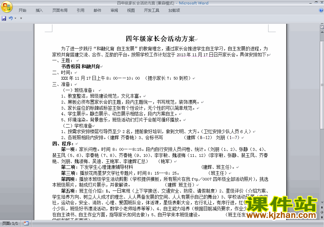Screen dimensions: 324x227
Task: Open the 加载项 ribbon tab
Action: pos(174,10)
